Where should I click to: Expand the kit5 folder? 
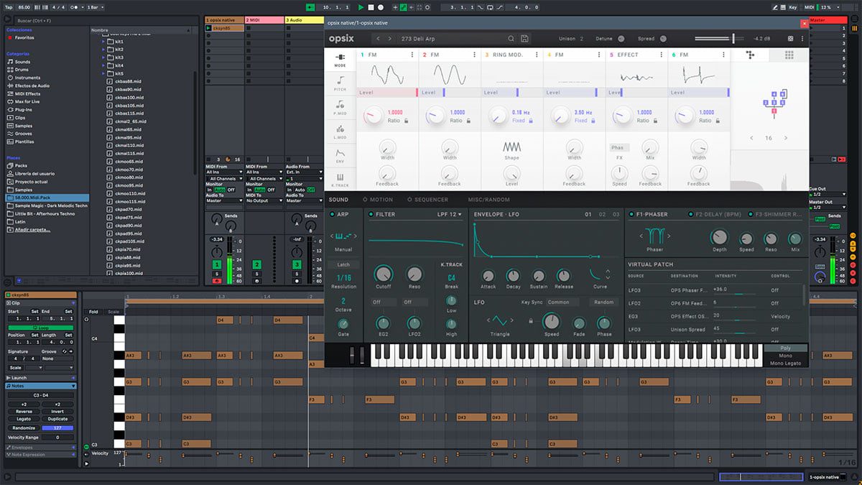pyautogui.click(x=103, y=73)
